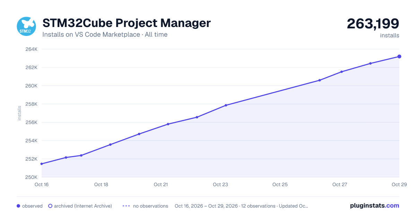The width and height of the screenshot is (416, 218).
Task: Click the STM32Cube Project Manager title
Action: [127, 23]
